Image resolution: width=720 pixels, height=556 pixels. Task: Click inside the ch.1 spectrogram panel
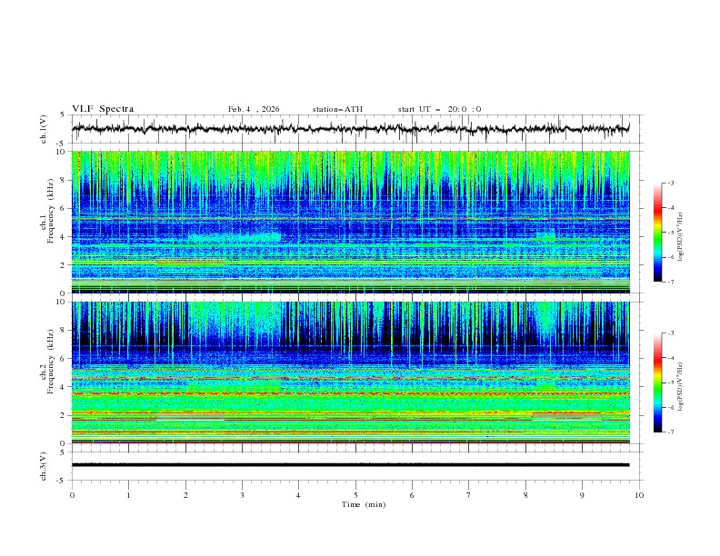[x=351, y=222]
